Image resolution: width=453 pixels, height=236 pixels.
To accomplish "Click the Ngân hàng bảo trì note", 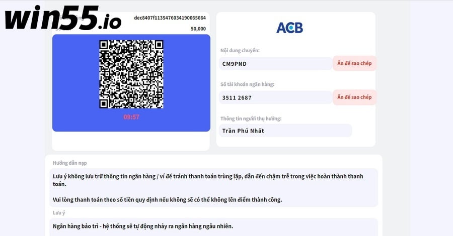I will pos(143,226).
